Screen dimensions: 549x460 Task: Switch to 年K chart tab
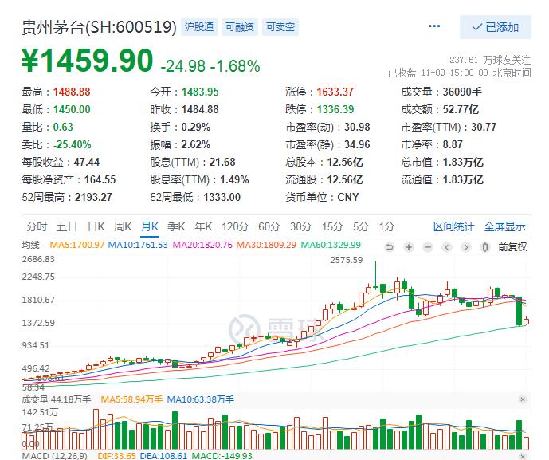click(x=203, y=226)
